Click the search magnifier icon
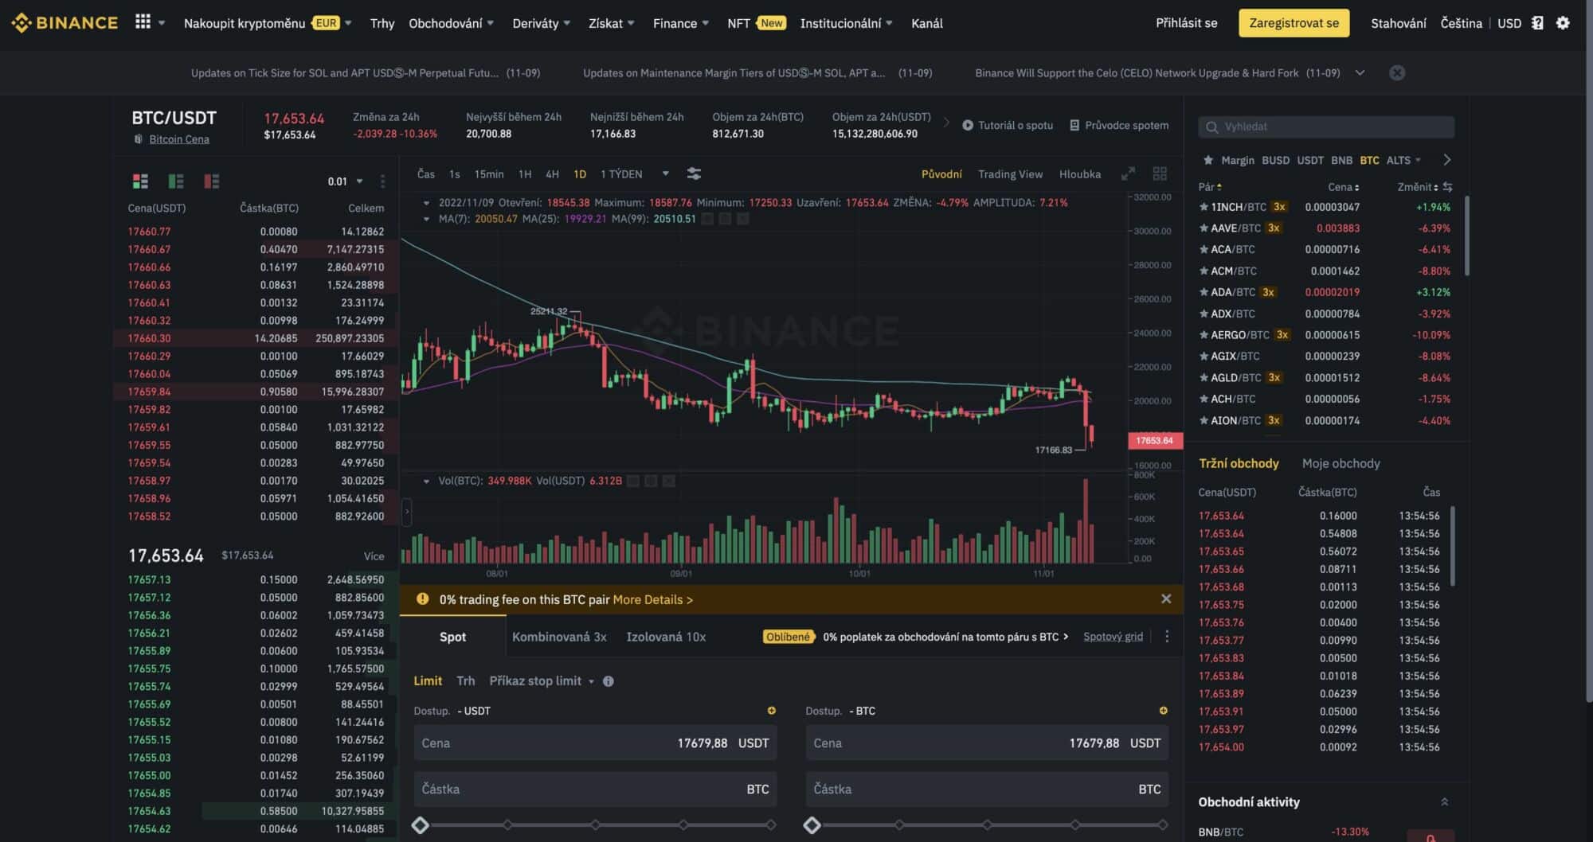 coord(1211,127)
